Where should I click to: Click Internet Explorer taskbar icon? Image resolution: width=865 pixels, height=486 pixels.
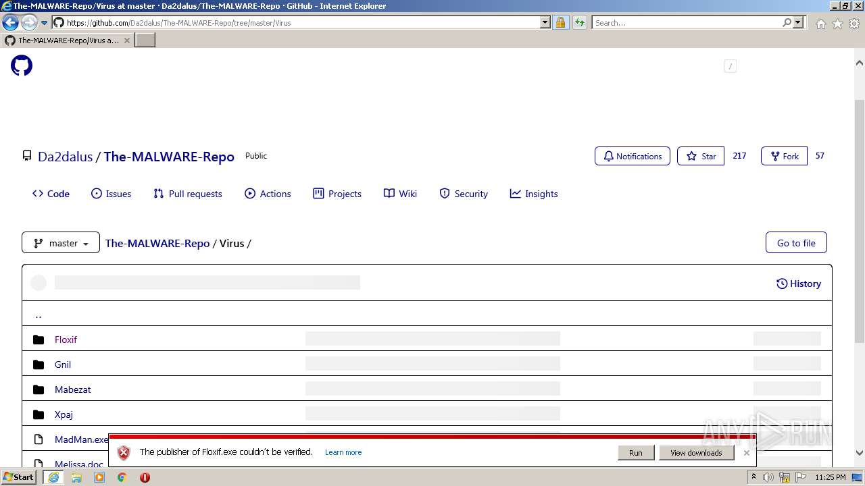(x=53, y=477)
